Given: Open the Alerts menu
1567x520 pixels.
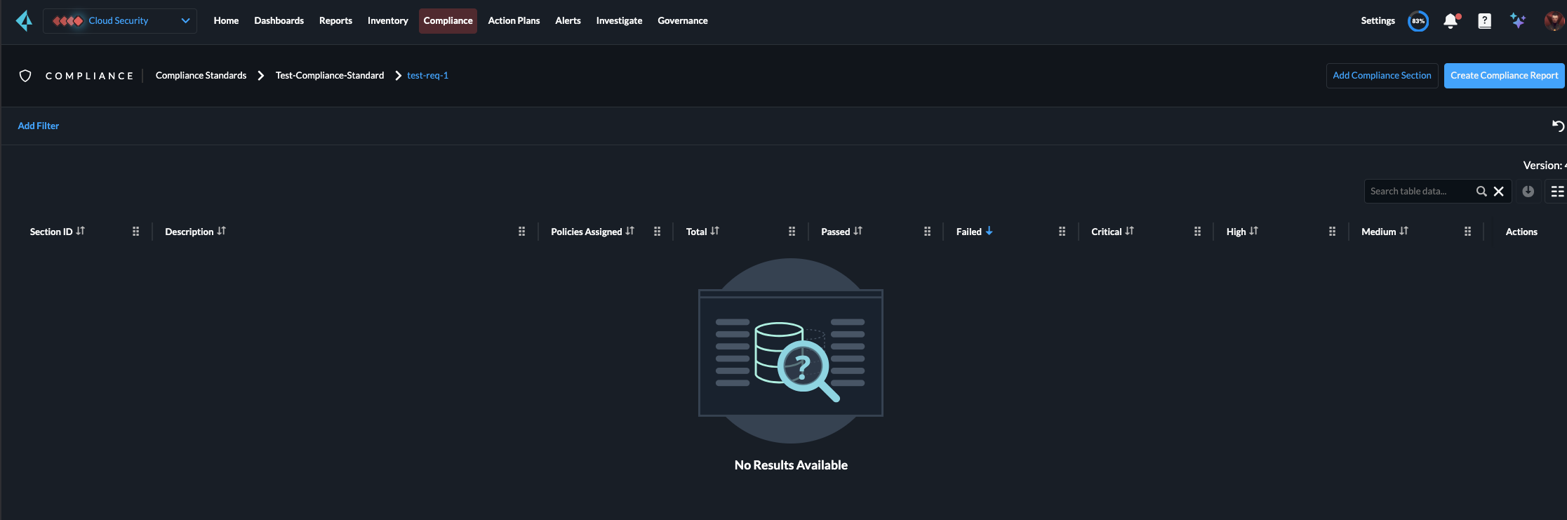Looking at the screenshot, I should pos(568,21).
